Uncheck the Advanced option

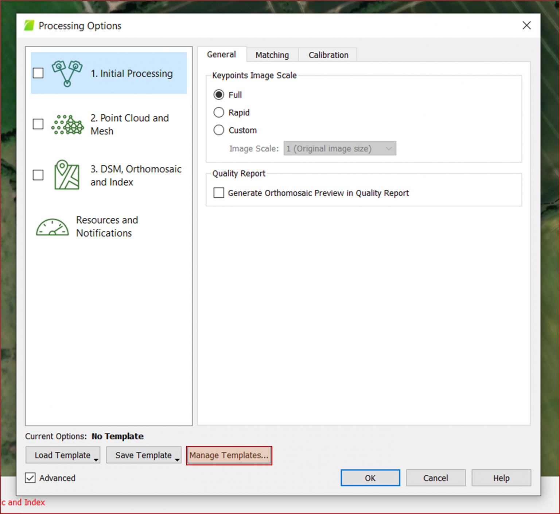[x=30, y=478]
